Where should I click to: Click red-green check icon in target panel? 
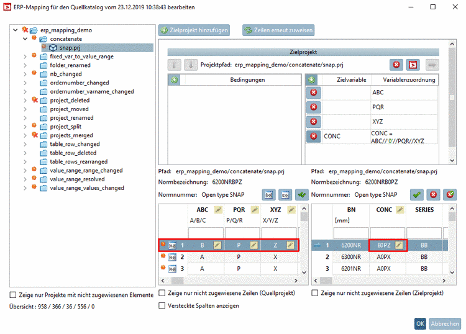coord(450,195)
